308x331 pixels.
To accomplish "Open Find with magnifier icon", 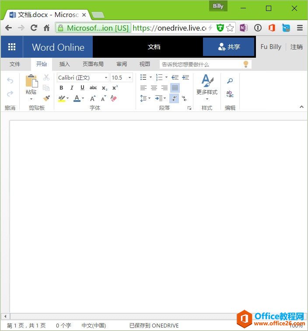I will [x=230, y=80].
